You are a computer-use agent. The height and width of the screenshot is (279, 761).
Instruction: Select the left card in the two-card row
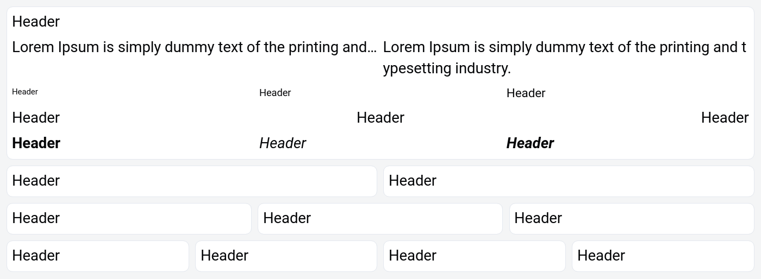tap(192, 181)
